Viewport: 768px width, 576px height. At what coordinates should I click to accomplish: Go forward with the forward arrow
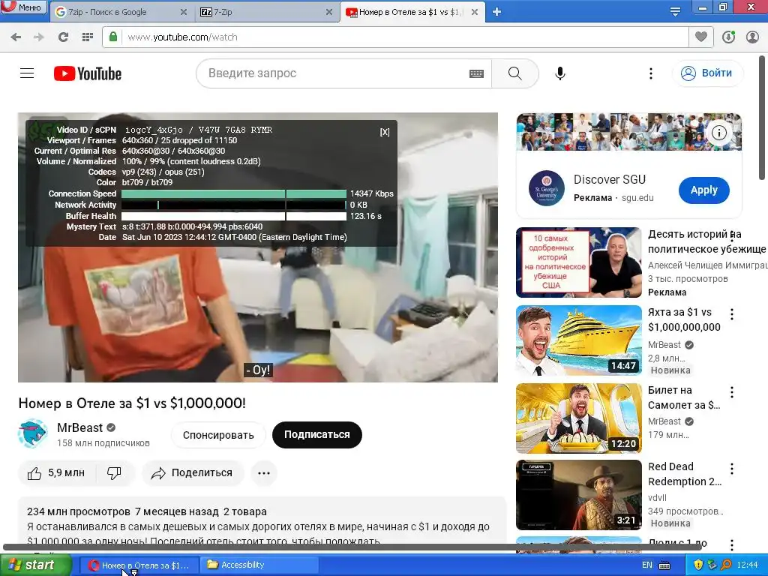click(x=39, y=37)
